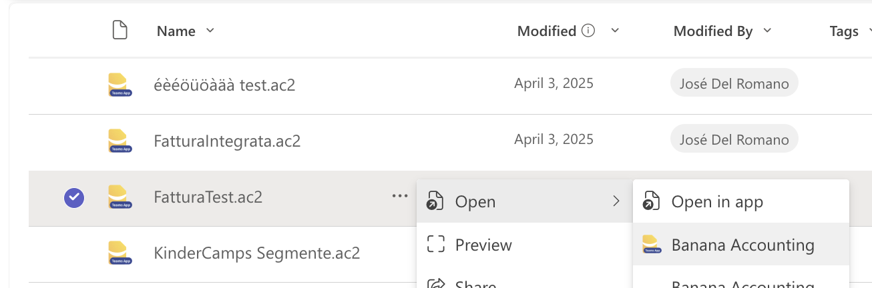Deselect the FatturaTest.ac2 row checkmark
This screenshot has height=288, width=872.
click(x=74, y=197)
